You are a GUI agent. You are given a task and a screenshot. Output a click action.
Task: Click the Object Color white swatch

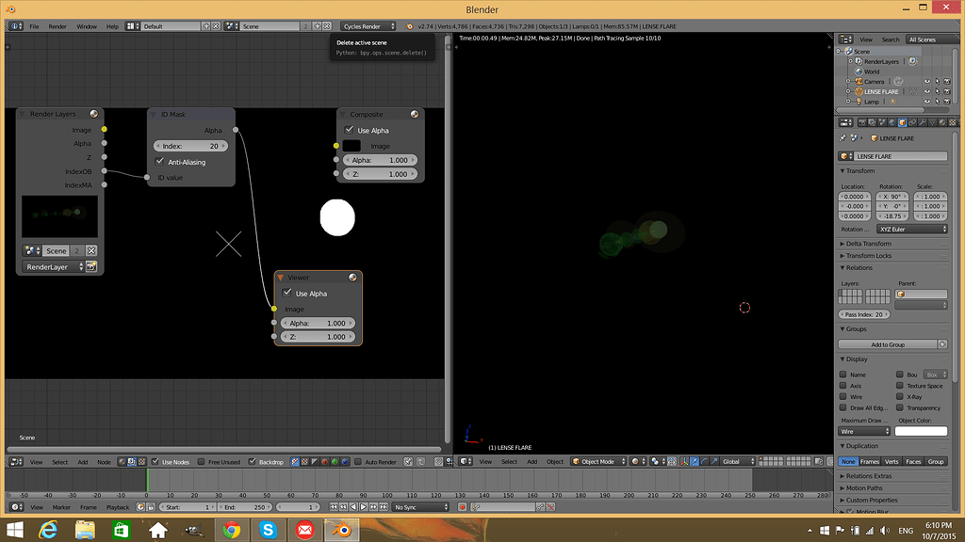(921, 431)
